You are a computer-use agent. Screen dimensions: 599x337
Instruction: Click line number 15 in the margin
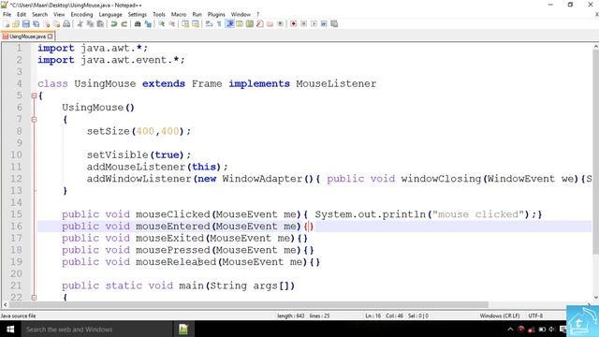click(x=16, y=214)
